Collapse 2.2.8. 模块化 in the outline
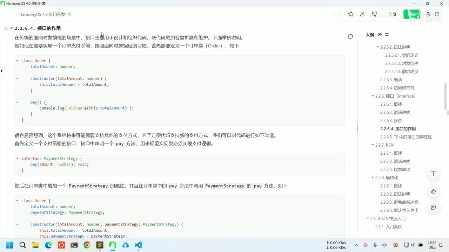449x252 pixels. pyautogui.click(x=373, y=178)
